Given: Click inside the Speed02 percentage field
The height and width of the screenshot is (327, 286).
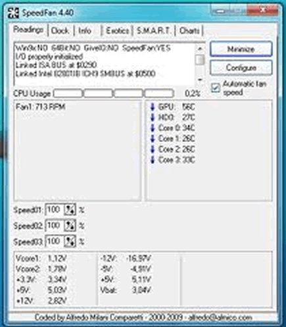Looking at the screenshot, I should coord(55,226).
